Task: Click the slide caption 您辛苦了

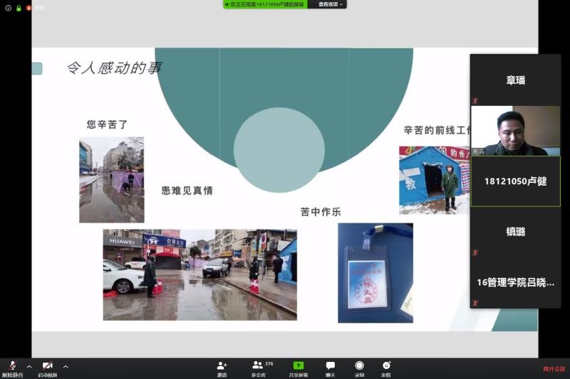Action: [x=107, y=124]
